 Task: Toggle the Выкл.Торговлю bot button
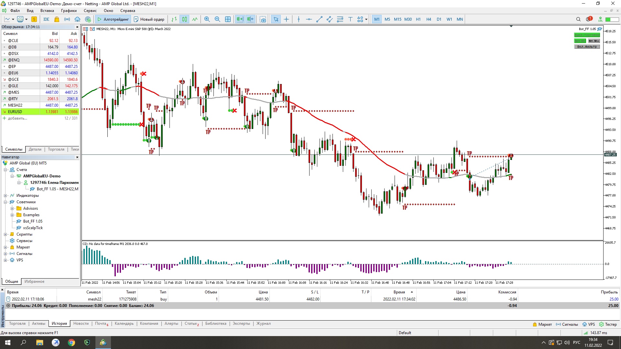(x=587, y=35)
